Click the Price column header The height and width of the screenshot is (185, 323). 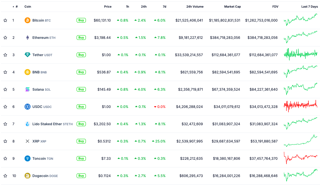point(107,7)
